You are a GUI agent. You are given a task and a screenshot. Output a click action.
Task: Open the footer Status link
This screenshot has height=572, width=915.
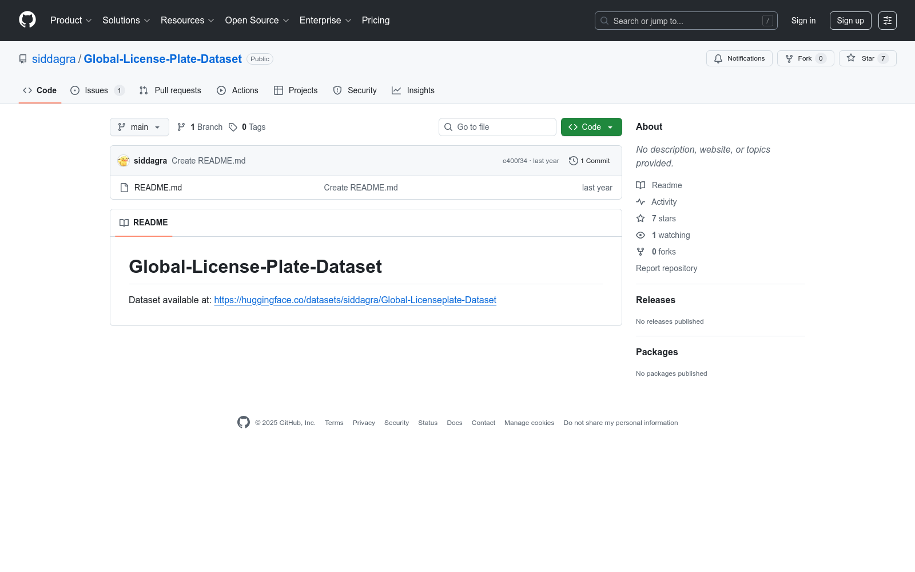(x=428, y=423)
